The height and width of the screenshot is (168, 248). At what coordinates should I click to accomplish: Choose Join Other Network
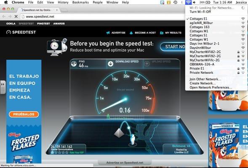point(216,79)
